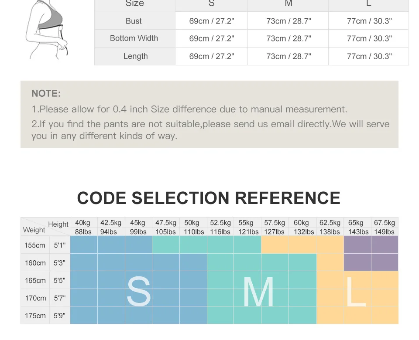Click the 67.5kg 149lbs column header
This screenshot has width=419, height=340.
[385, 227]
